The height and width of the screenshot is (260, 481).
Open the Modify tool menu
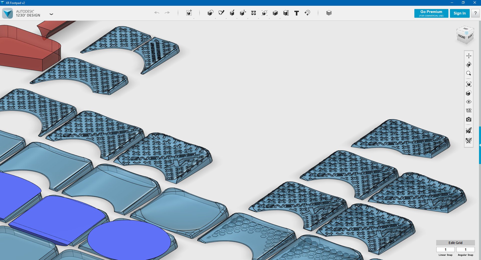(x=243, y=13)
